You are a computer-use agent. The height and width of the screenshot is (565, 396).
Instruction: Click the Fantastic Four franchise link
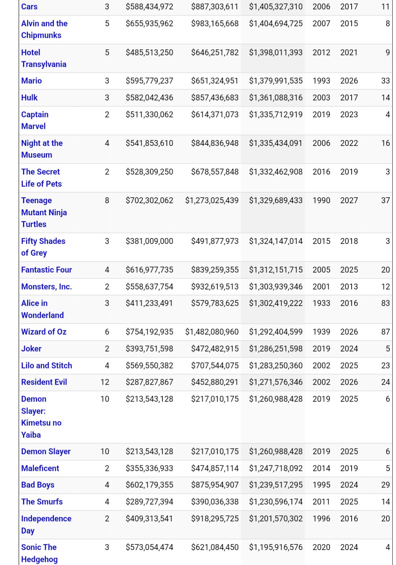47,270
